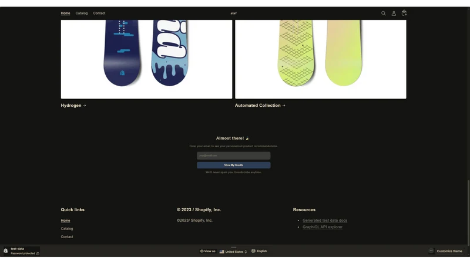Image resolution: width=470 pixels, height=264 pixels.
Task: Click the We'll never spam you text
Action: coord(233,172)
